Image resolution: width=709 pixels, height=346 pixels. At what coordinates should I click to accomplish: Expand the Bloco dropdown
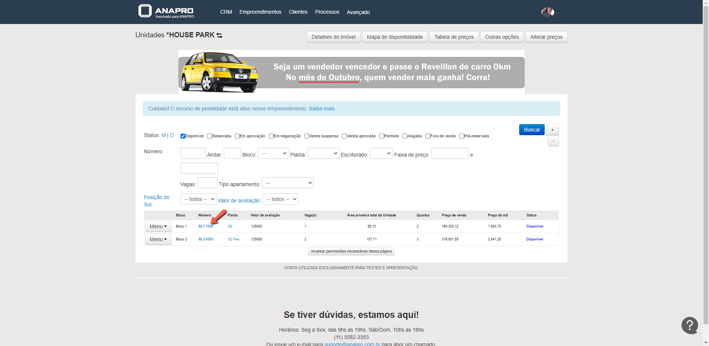click(x=273, y=153)
